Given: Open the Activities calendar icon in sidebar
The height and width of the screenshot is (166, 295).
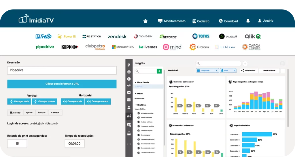Looking at the screenshot, I should point(129,100).
